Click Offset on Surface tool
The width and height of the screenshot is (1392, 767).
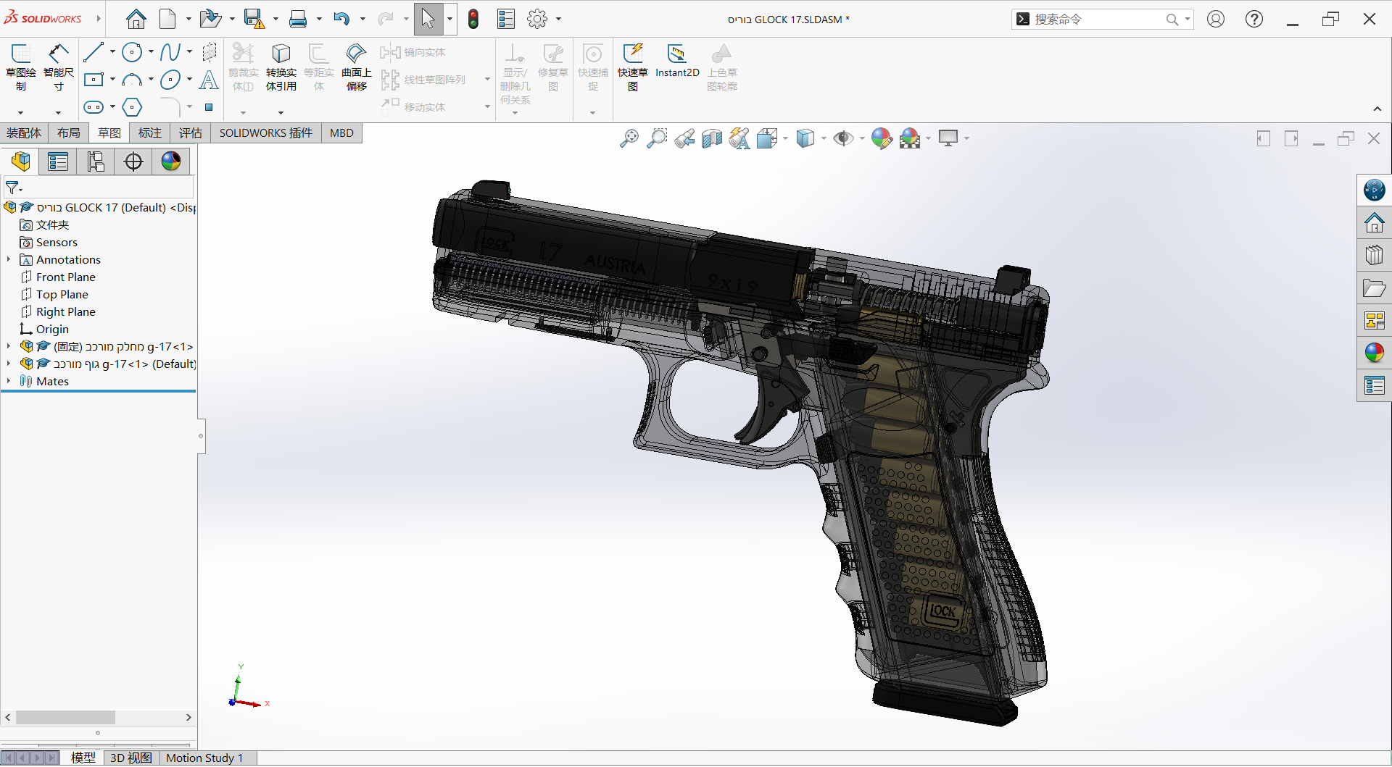[356, 67]
